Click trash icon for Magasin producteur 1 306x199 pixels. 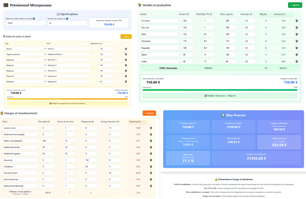tap(126, 54)
